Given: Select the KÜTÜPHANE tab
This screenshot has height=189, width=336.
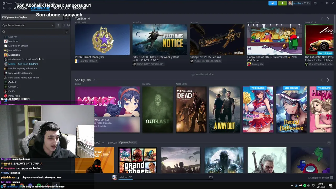Looking at the screenshot, I should pyautogui.click(x=40, y=8).
